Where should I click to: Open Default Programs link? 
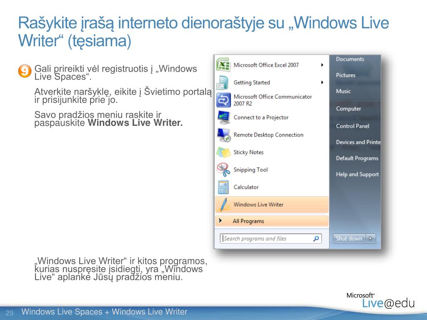[357, 158]
